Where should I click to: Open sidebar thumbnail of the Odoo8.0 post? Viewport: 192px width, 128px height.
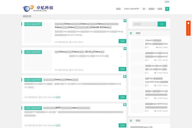(137, 44)
